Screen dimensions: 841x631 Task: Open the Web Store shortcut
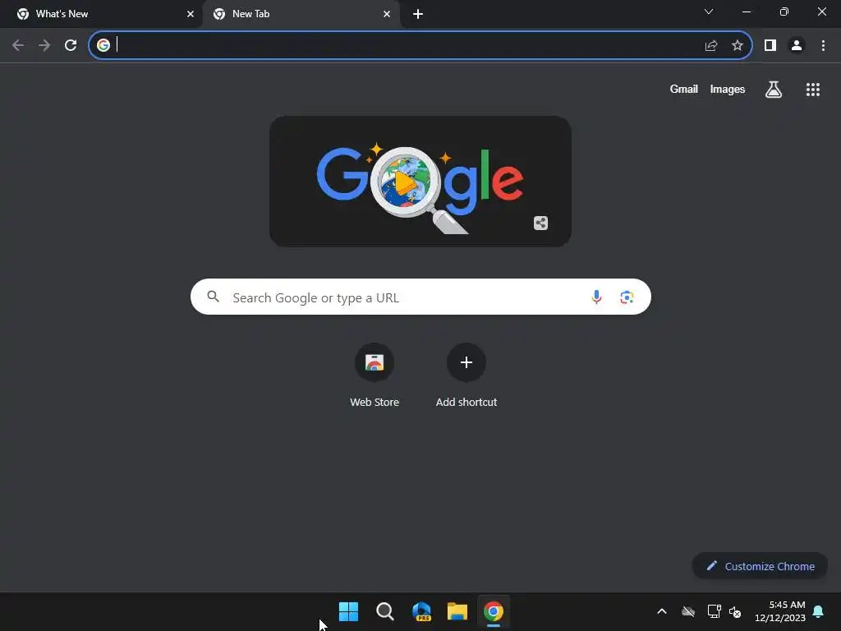375,375
